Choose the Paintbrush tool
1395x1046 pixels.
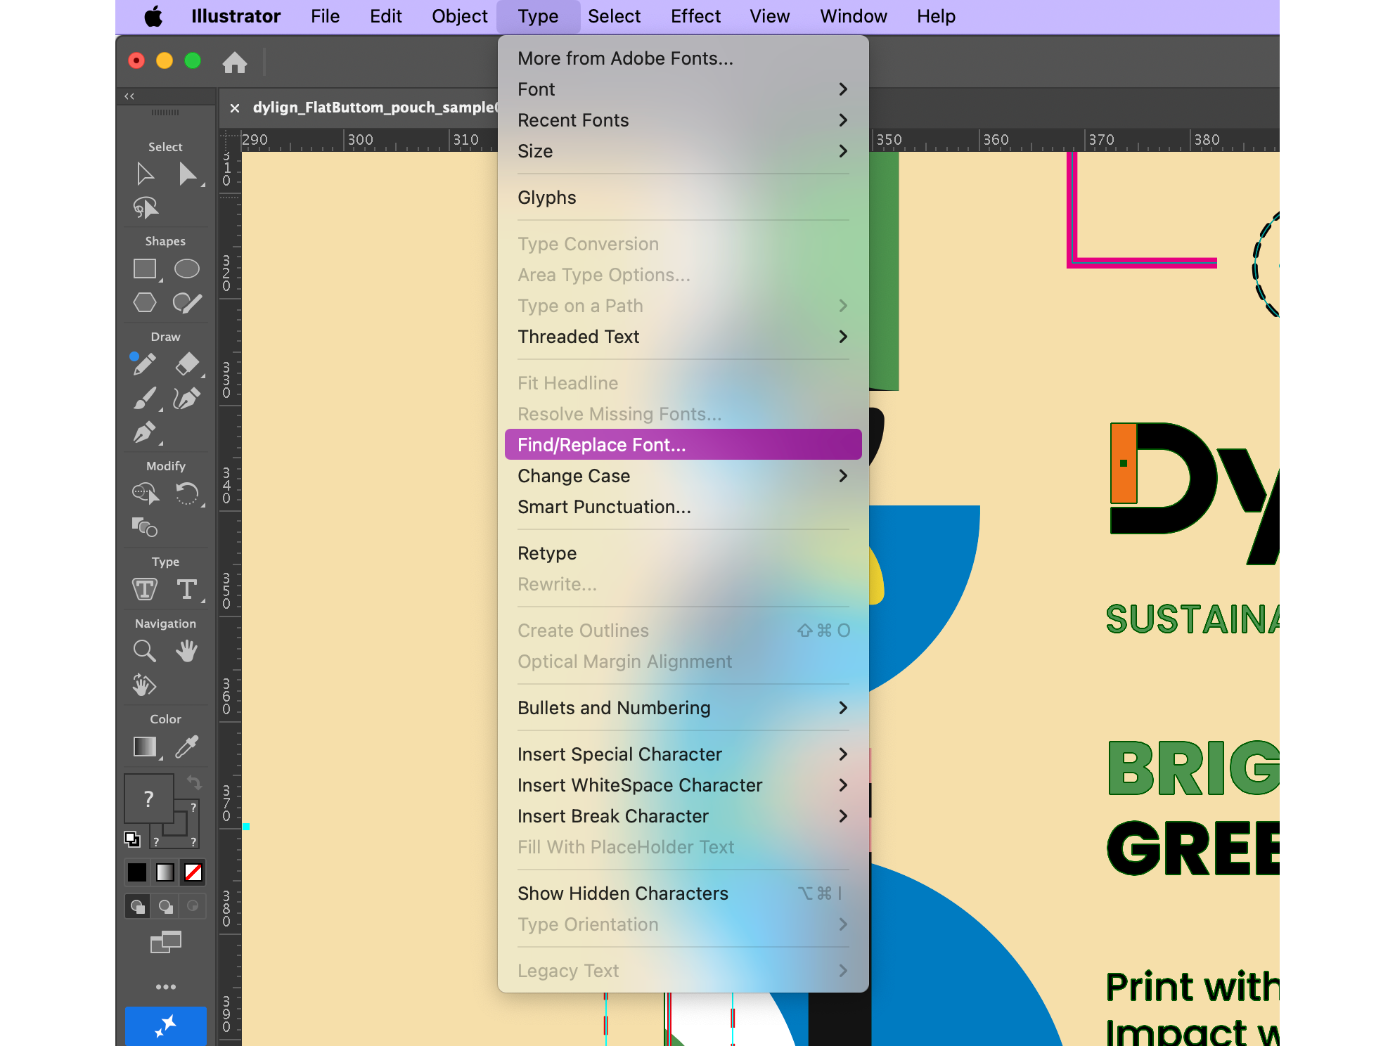pyautogui.click(x=145, y=398)
